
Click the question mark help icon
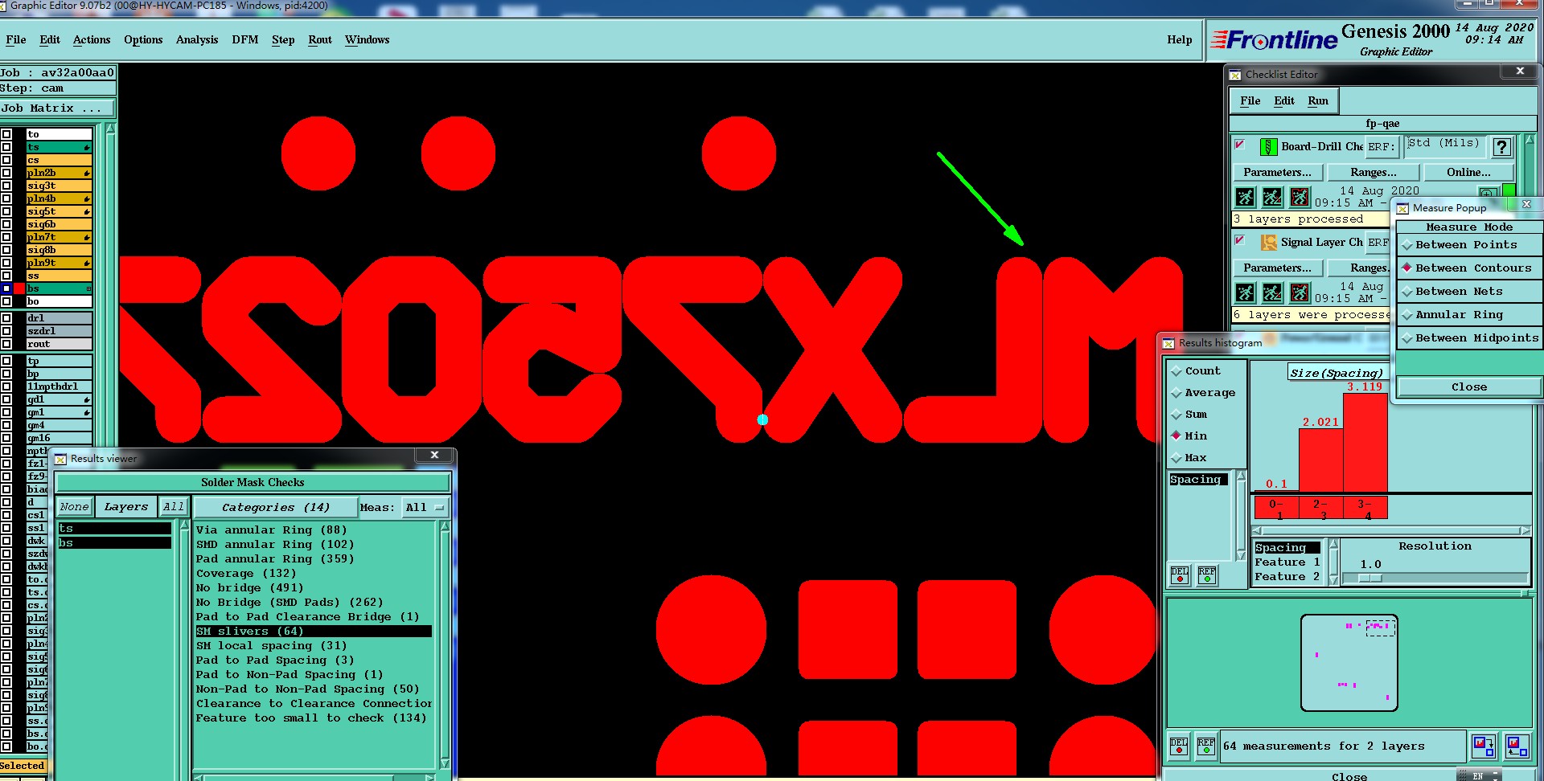[1501, 147]
